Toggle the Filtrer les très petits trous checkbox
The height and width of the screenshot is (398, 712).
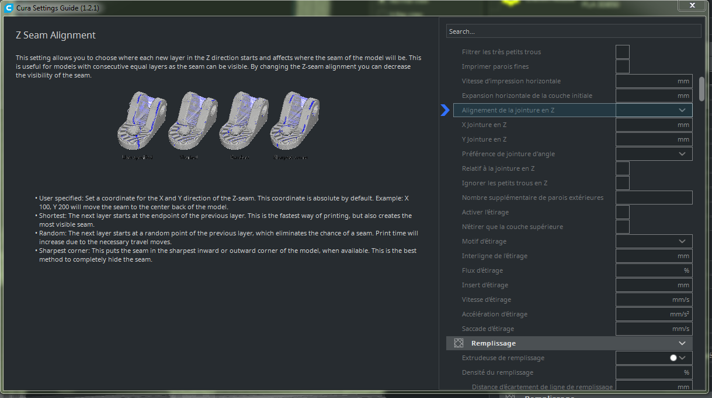pyautogui.click(x=623, y=52)
